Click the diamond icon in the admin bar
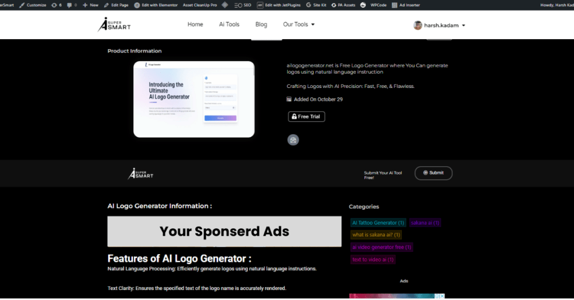Viewport: 574px width, 300px height. [x=225, y=4]
